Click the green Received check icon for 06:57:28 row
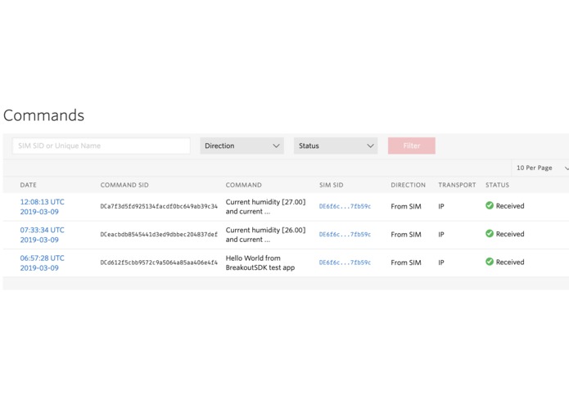 coord(490,262)
